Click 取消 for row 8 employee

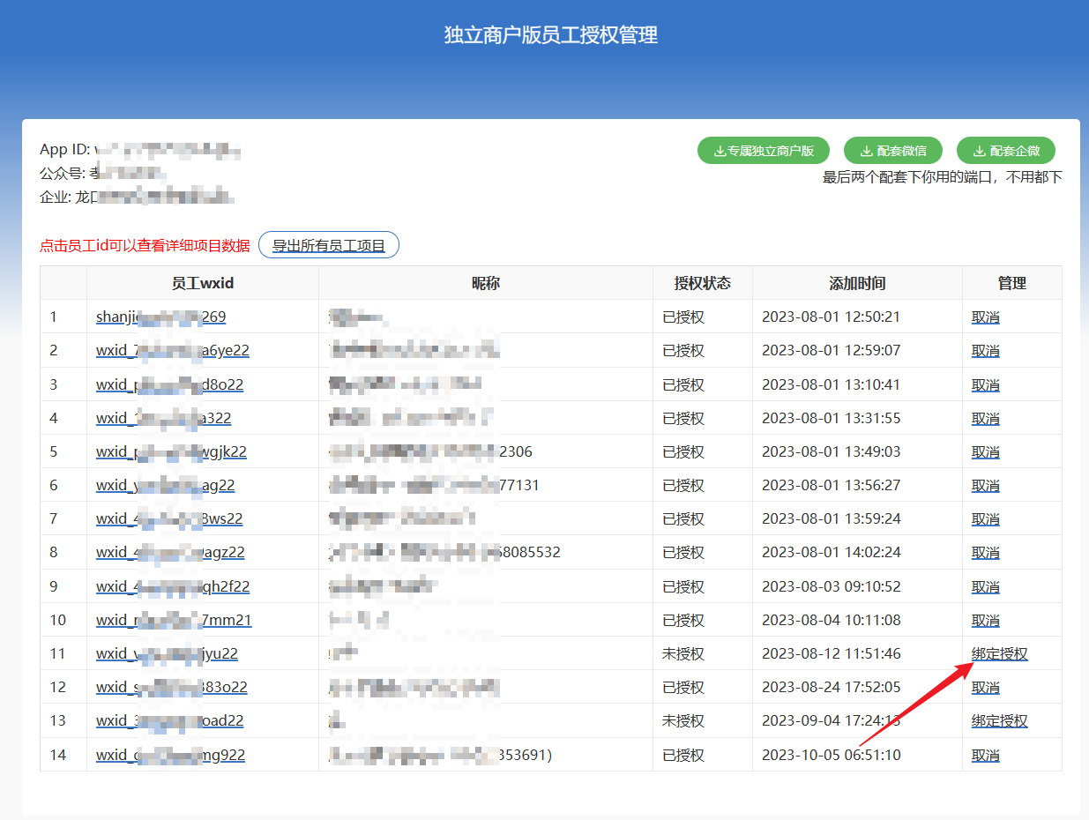click(x=985, y=553)
